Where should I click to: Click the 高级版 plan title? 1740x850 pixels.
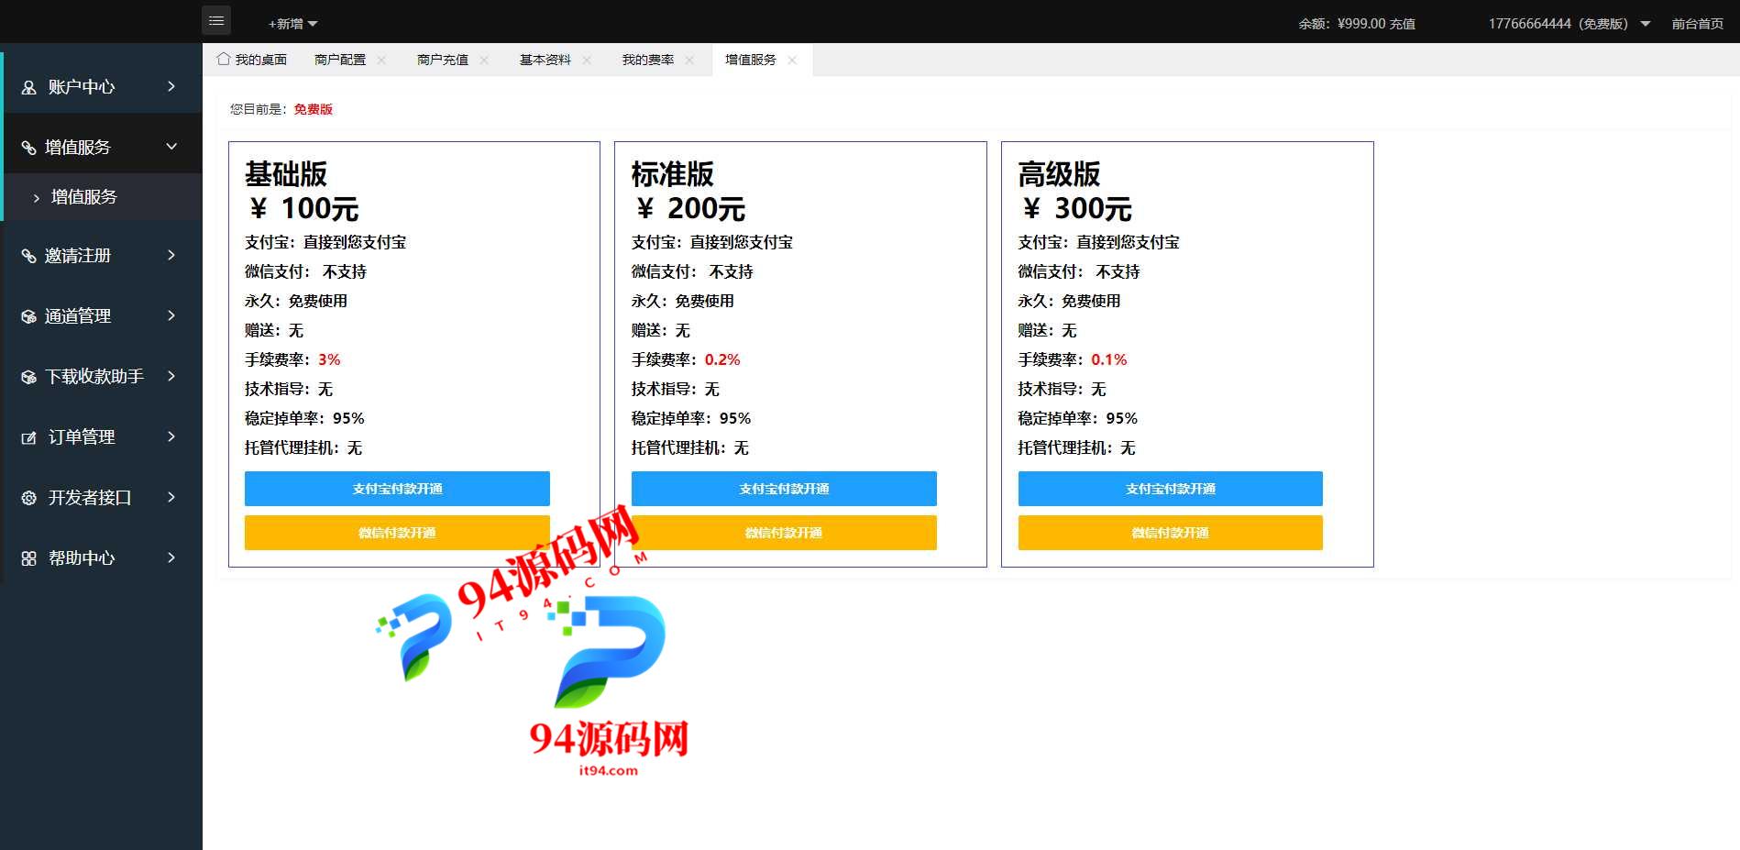(1059, 174)
